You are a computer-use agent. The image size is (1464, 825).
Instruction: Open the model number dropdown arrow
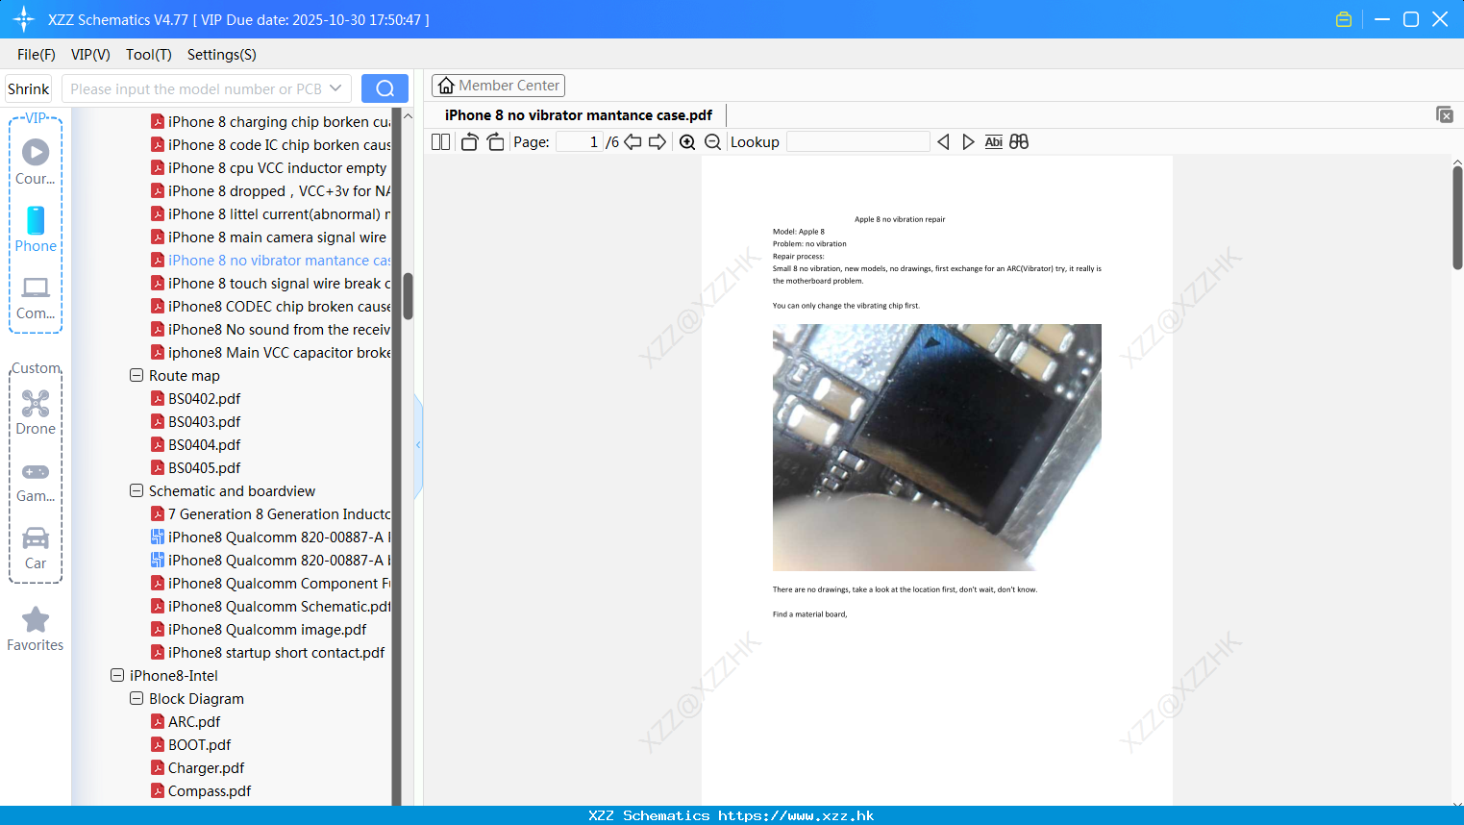[335, 88]
